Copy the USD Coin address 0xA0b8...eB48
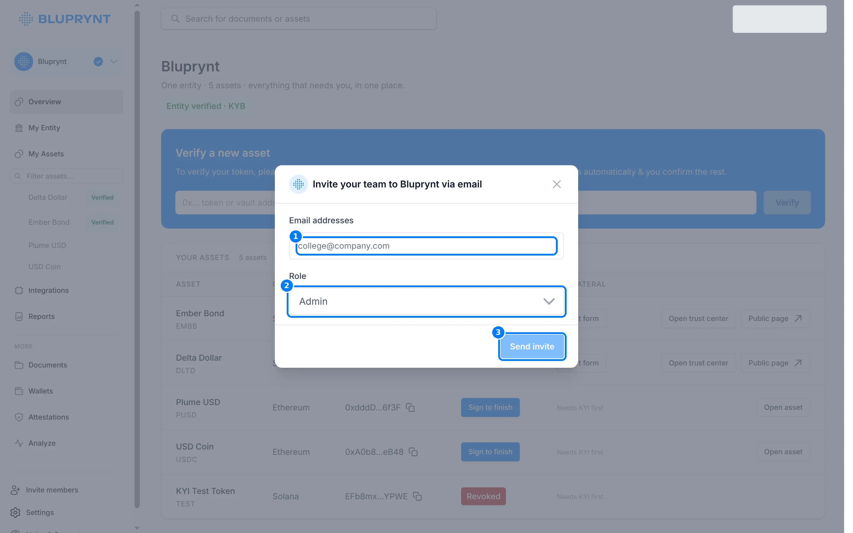This screenshot has width=853, height=533. point(413,452)
